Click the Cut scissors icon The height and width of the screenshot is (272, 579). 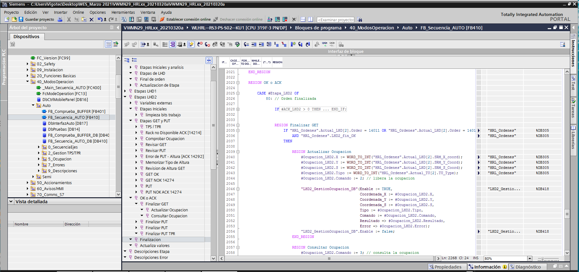[x=69, y=19]
